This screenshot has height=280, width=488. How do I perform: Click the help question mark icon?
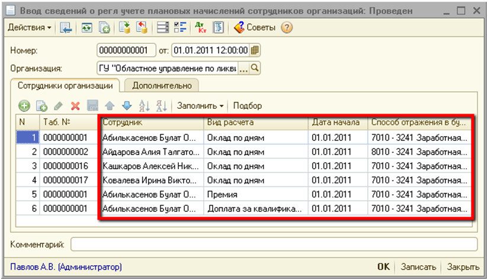[287, 28]
